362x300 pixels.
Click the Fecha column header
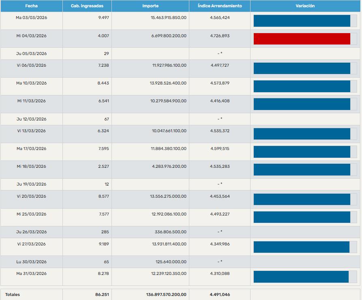tap(31, 6)
